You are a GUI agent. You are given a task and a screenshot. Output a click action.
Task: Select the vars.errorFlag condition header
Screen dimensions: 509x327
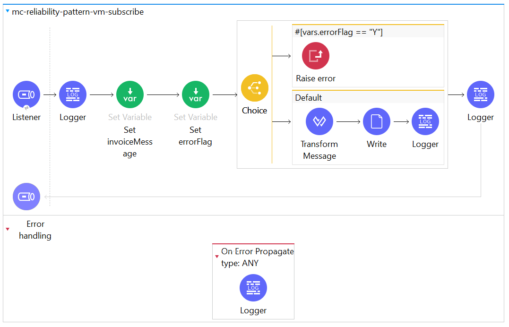pos(339,32)
